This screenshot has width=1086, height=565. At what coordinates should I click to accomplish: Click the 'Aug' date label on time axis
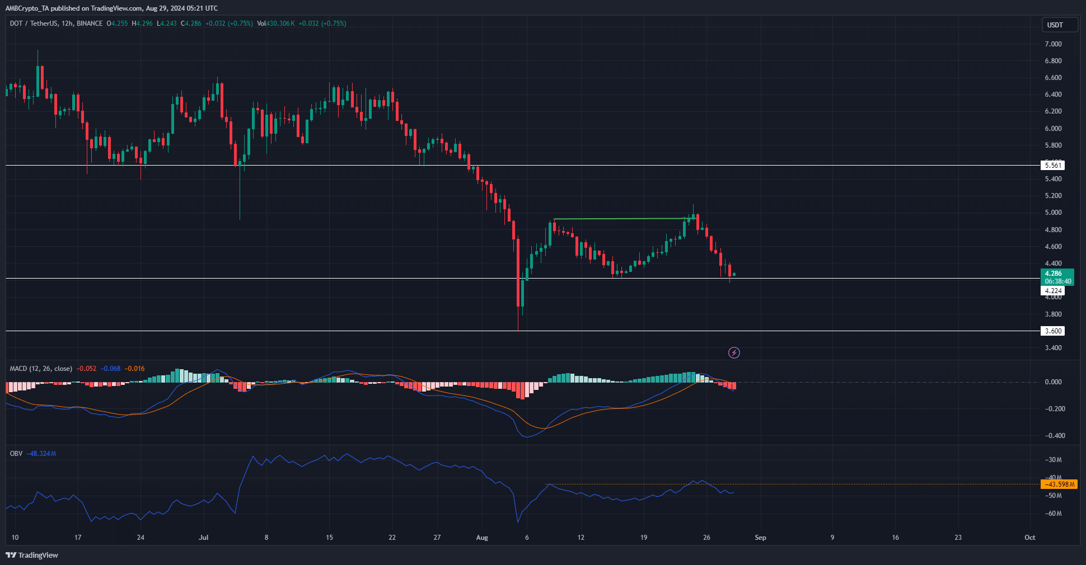tap(482, 538)
